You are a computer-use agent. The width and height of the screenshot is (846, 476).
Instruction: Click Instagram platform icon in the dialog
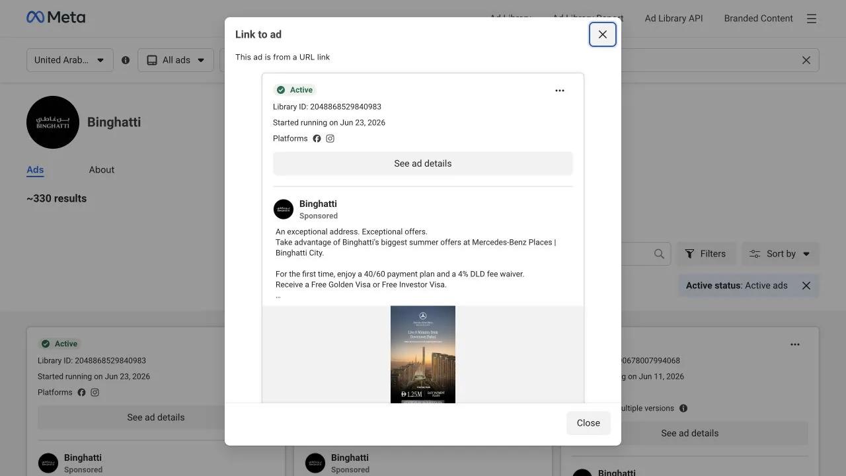pos(330,139)
